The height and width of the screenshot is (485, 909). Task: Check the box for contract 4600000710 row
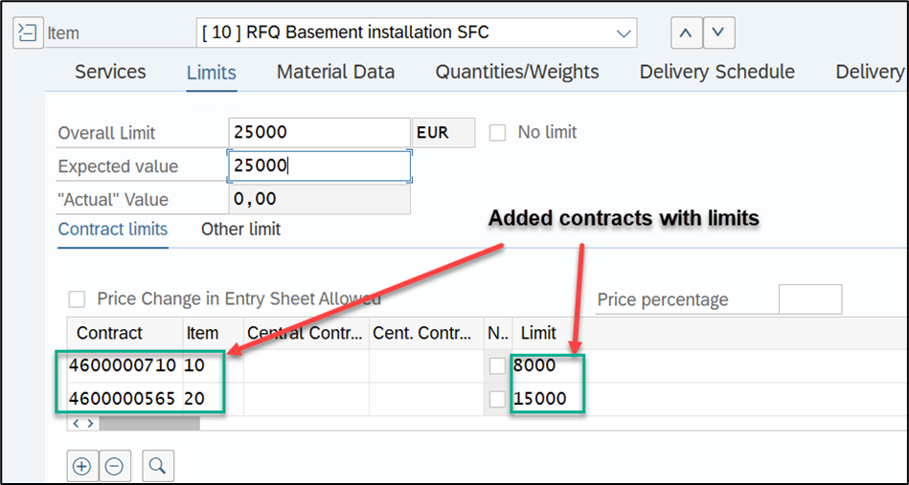497,366
